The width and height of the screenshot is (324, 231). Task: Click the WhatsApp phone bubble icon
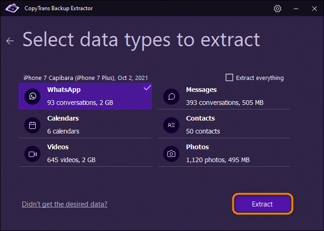[32, 96]
